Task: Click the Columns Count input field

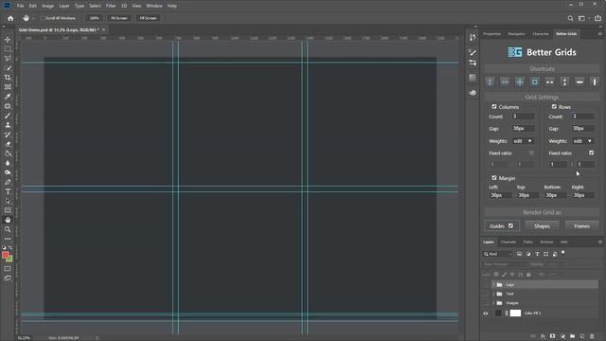Action: pyautogui.click(x=523, y=117)
